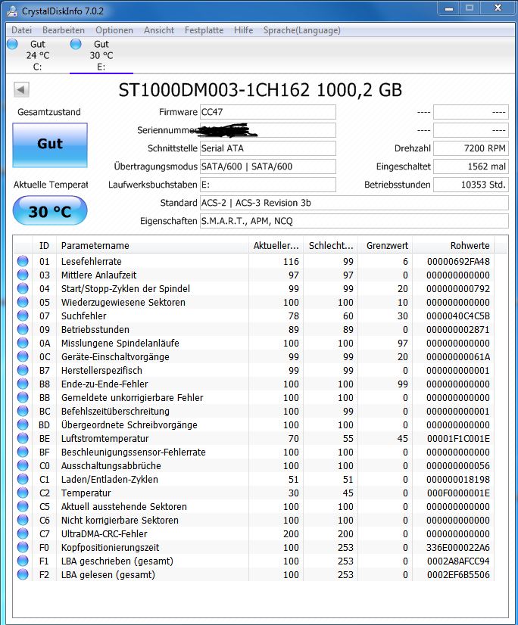This screenshot has width=518, height=625.
Task: Click the Standard field ACS-2 | ACS-3
Action: click(354, 203)
